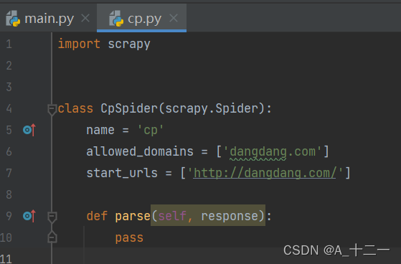Click the parse function name

[x=133, y=217]
